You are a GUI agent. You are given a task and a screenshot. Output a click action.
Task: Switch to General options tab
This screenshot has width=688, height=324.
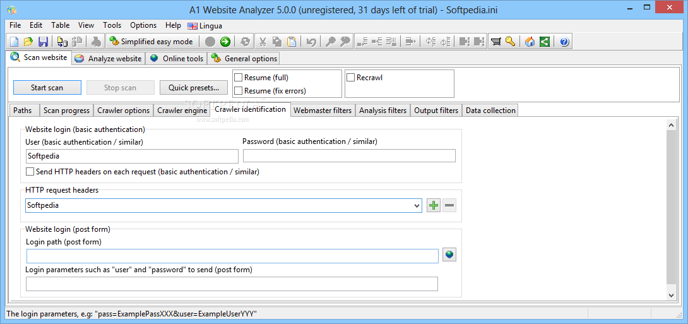click(244, 59)
